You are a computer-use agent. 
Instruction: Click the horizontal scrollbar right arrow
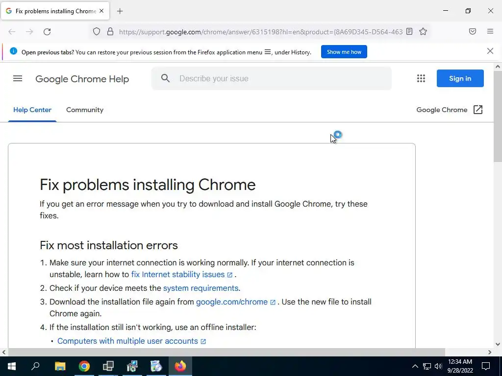click(x=490, y=352)
